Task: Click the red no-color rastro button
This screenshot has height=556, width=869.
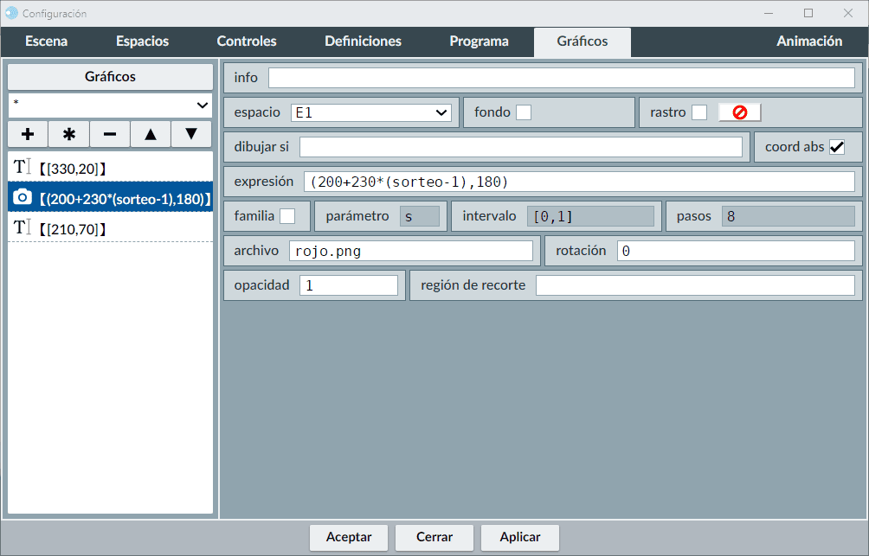Action: point(739,112)
